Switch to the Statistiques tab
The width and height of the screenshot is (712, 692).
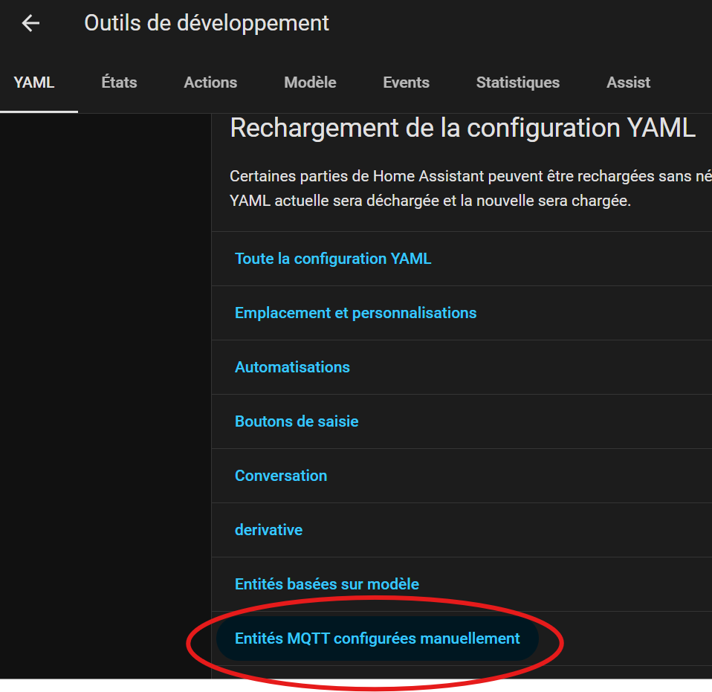(517, 83)
